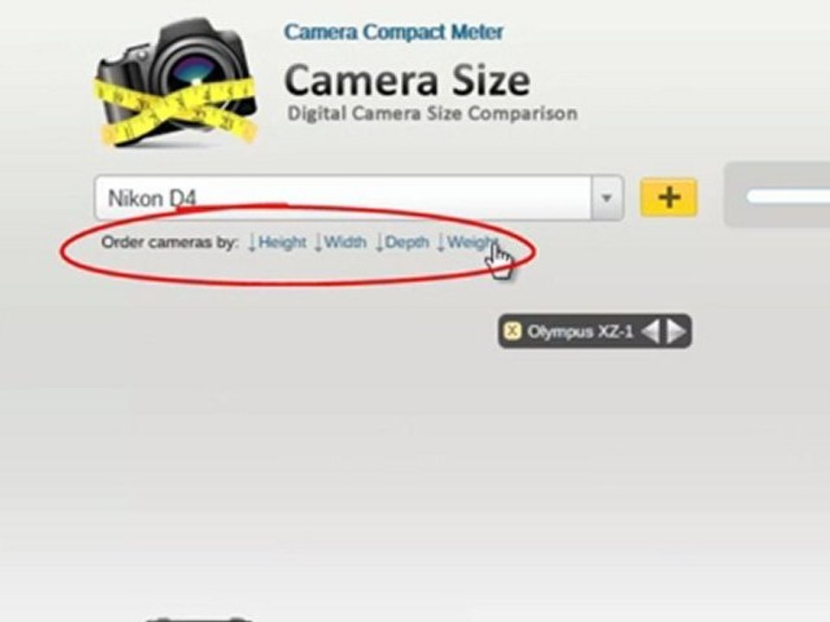This screenshot has width=830, height=622.
Task: Expand the camera selection dropdown arrow
Action: point(607,198)
